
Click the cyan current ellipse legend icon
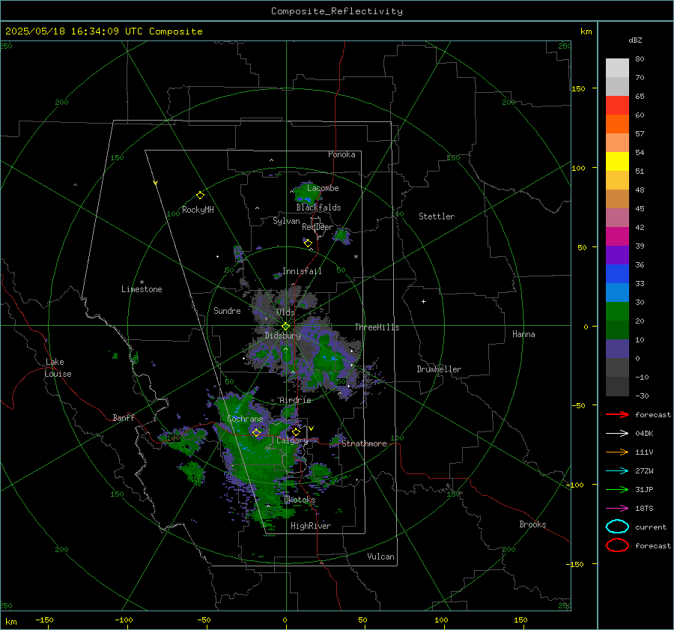click(x=617, y=527)
